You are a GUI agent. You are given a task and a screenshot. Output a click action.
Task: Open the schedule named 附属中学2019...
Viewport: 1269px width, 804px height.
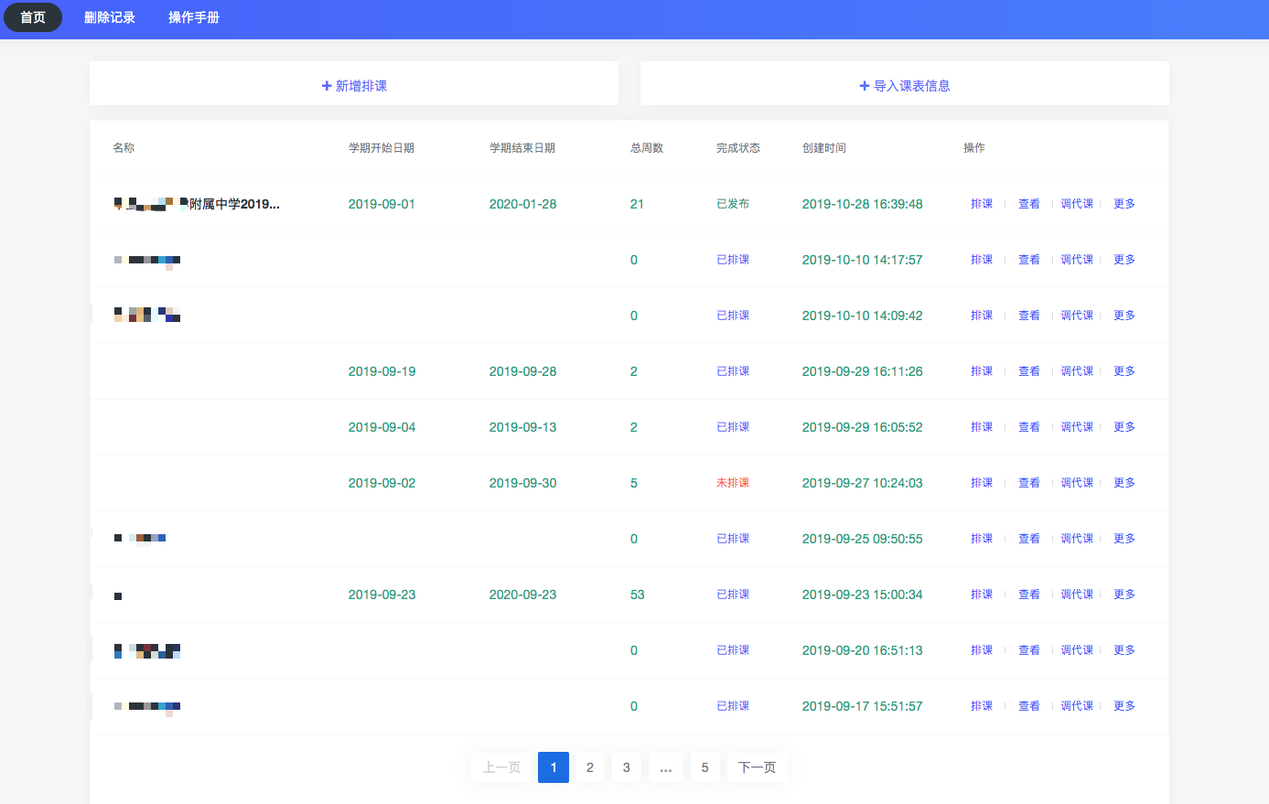pyautogui.click(x=233, y=204)
